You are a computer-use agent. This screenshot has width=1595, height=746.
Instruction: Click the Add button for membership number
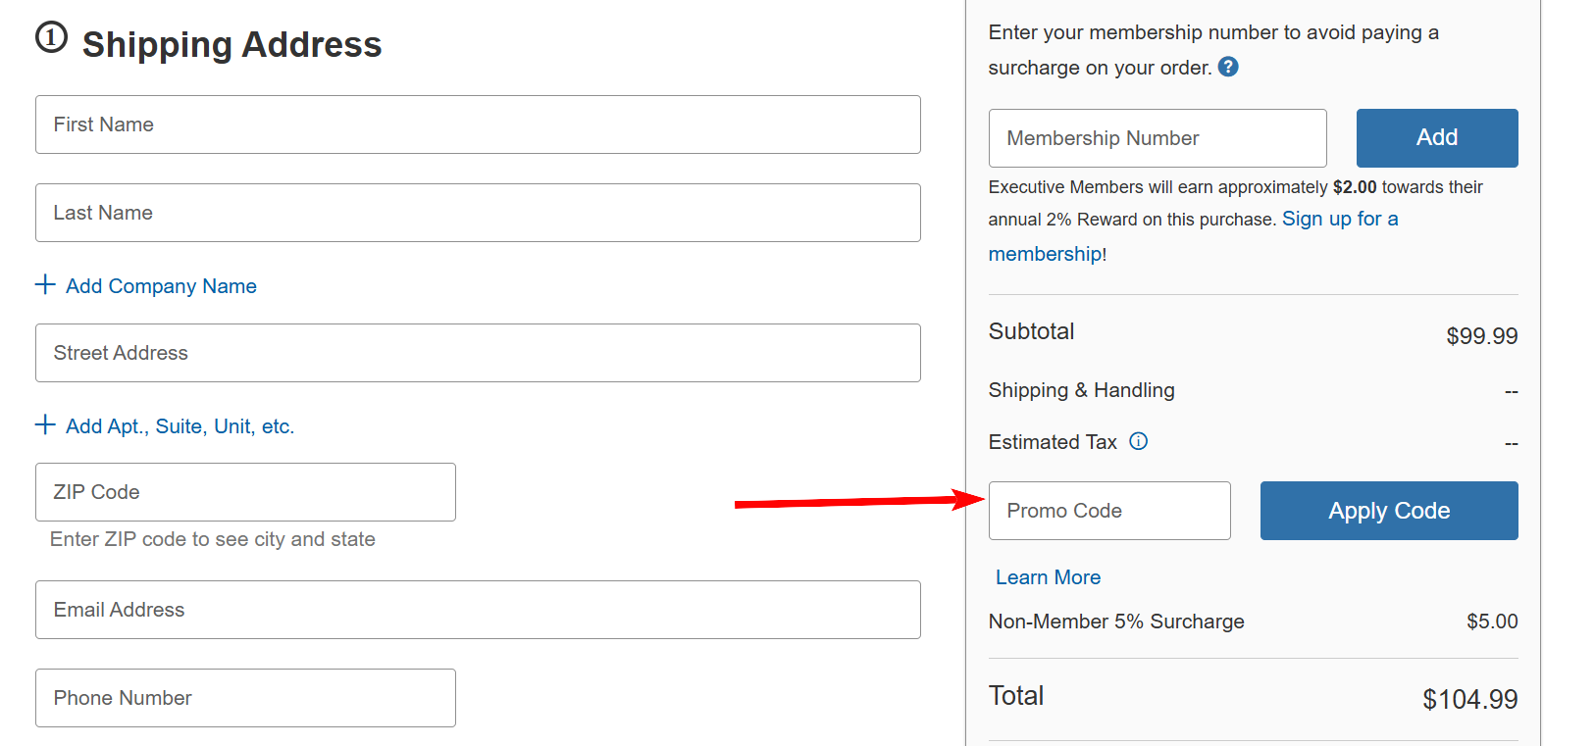click(x=1436, y=137)
